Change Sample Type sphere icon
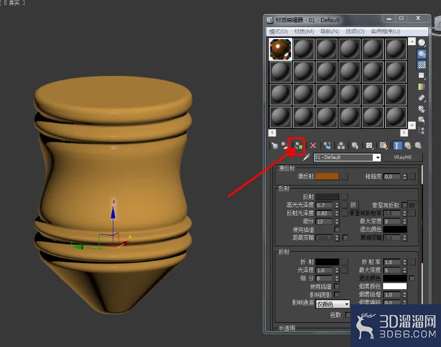The width and height of the screenshot is (441, 347). click(x=421, y=43)
